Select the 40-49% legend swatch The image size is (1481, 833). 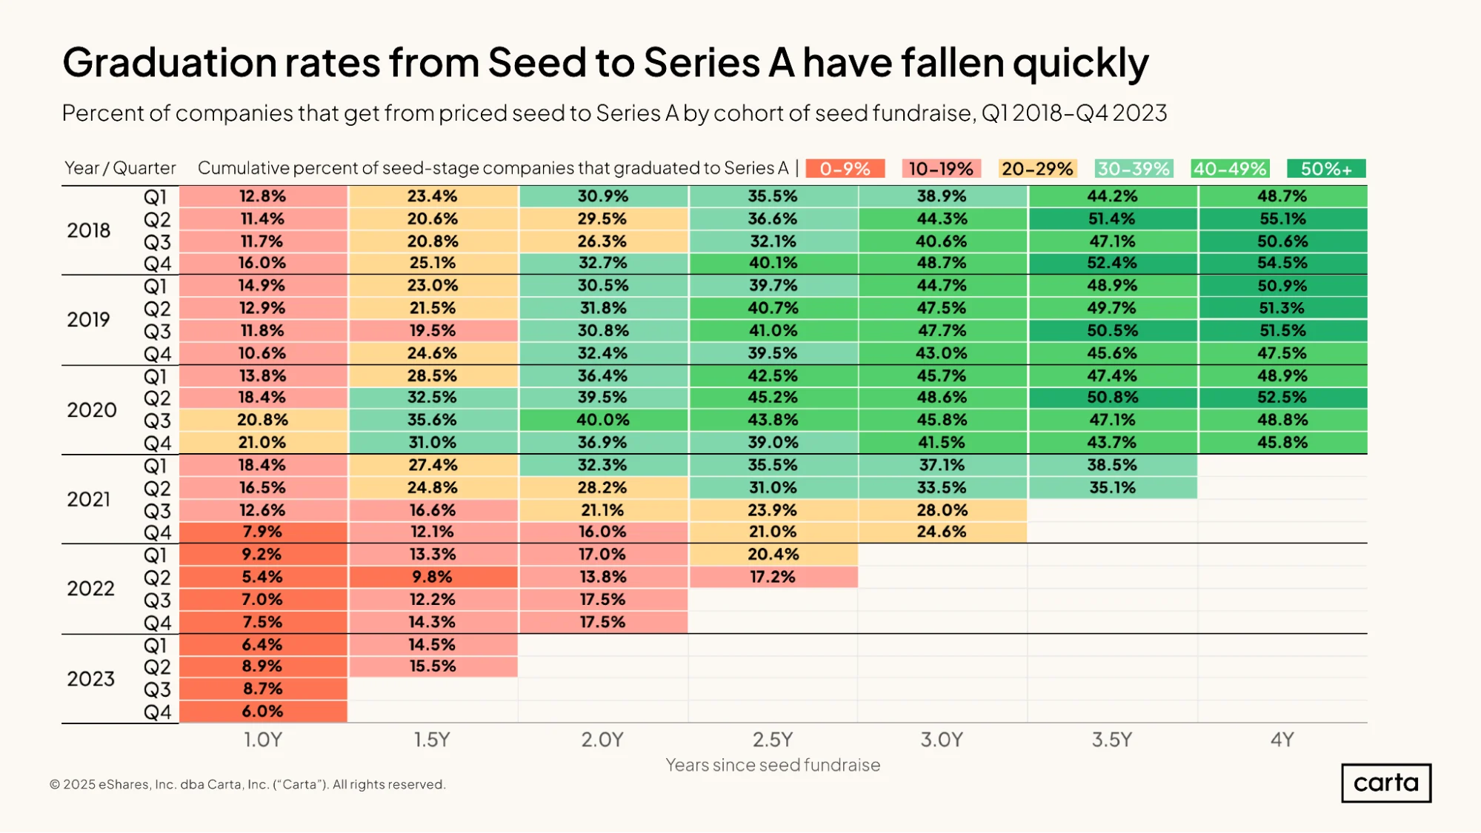[1230, 169]
